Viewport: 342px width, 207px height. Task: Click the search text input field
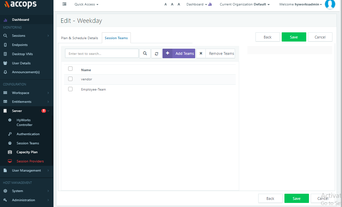(x=102, y=53)
